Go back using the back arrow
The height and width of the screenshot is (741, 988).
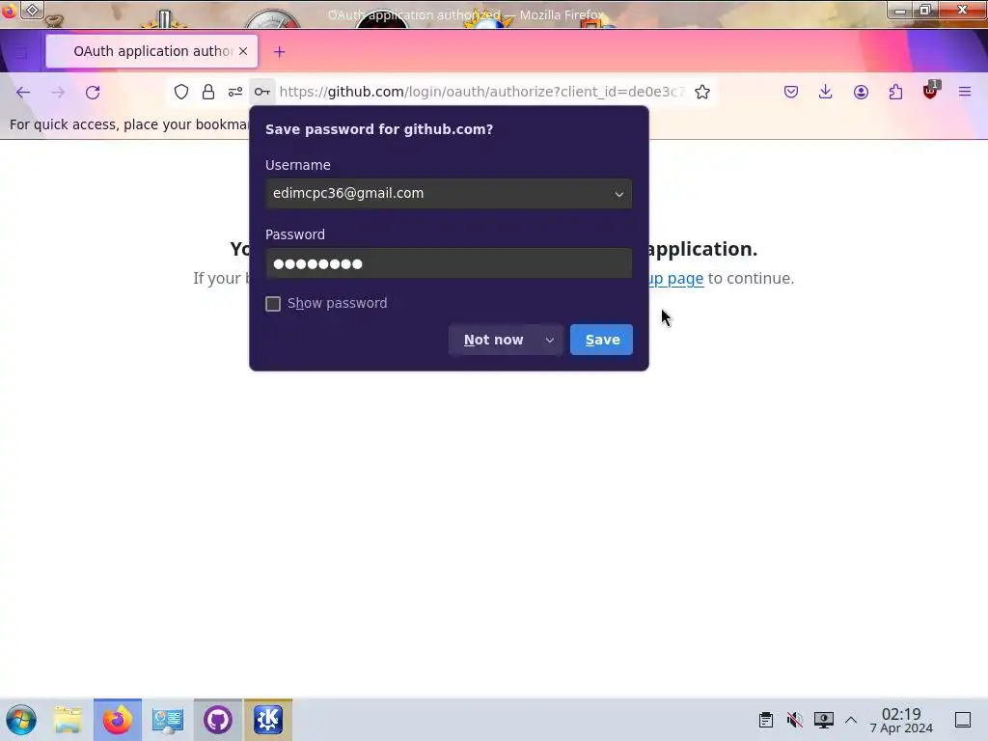coord(23,92)
